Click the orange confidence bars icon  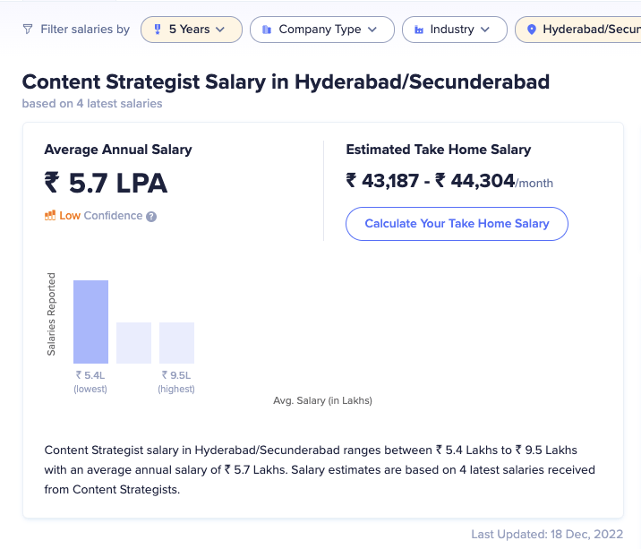point(50,216)
